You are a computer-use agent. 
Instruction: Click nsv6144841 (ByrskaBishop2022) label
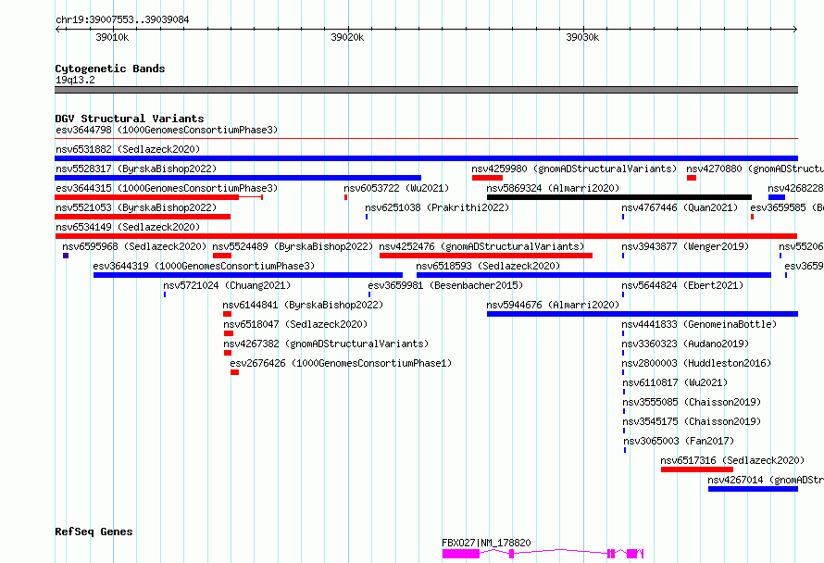[303, 305]
